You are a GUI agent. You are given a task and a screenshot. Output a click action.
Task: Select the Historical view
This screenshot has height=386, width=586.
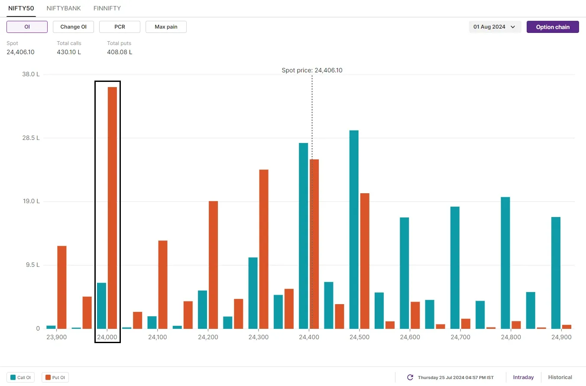[560, 377]
